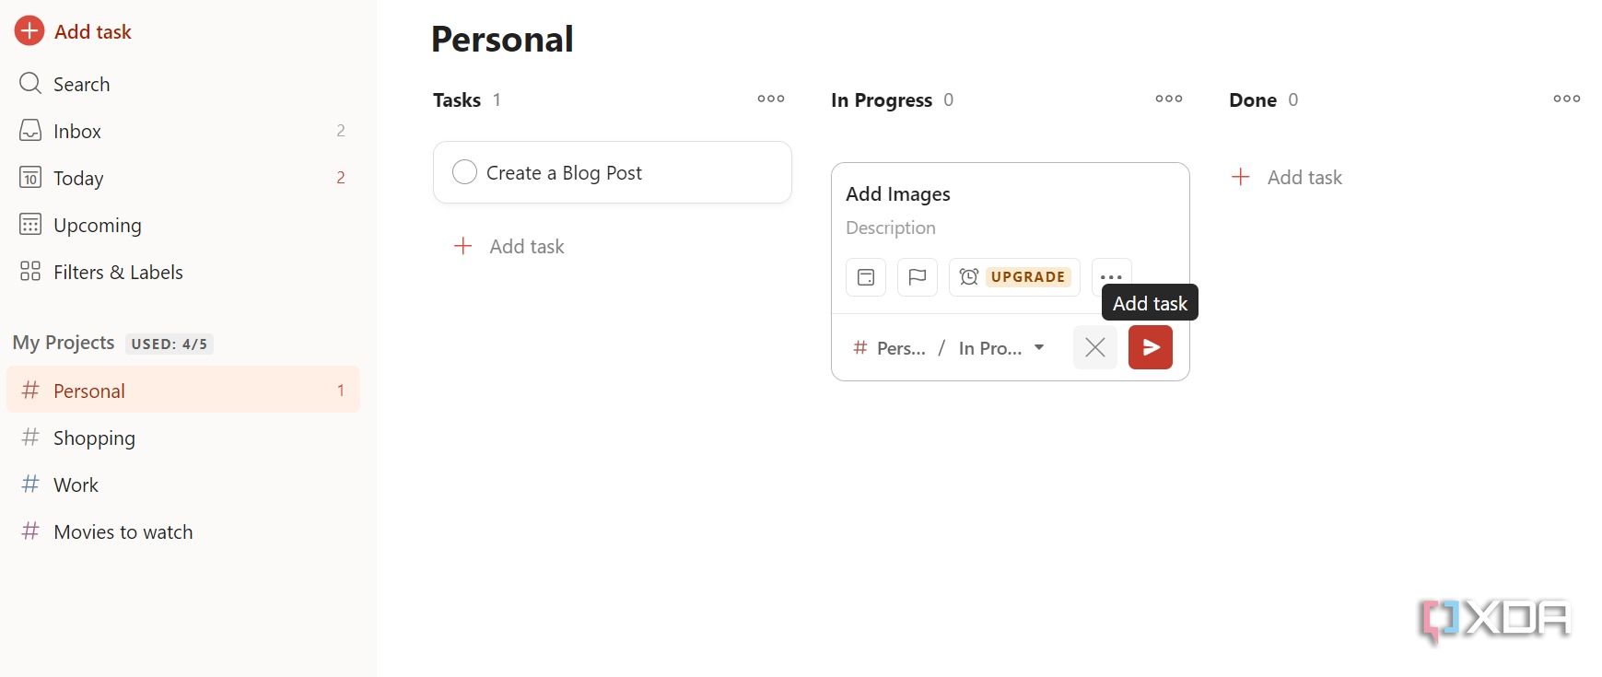Screen dimensions: 1602x677
Task: Open Upcoming via the sidebar icon
Action: (x=29, y=225)
